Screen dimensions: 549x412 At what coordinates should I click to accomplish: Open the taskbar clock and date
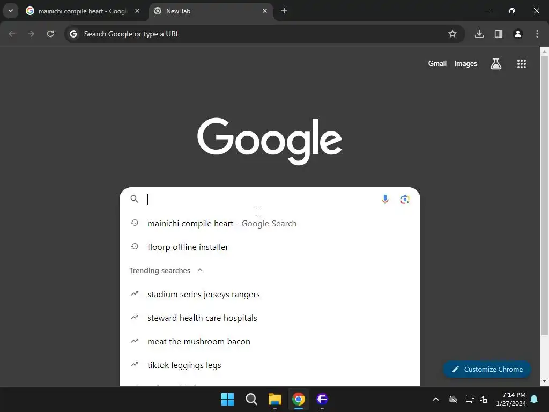(x=511, y=399)
